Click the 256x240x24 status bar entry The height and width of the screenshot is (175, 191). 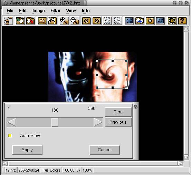(x=29, y=170)
